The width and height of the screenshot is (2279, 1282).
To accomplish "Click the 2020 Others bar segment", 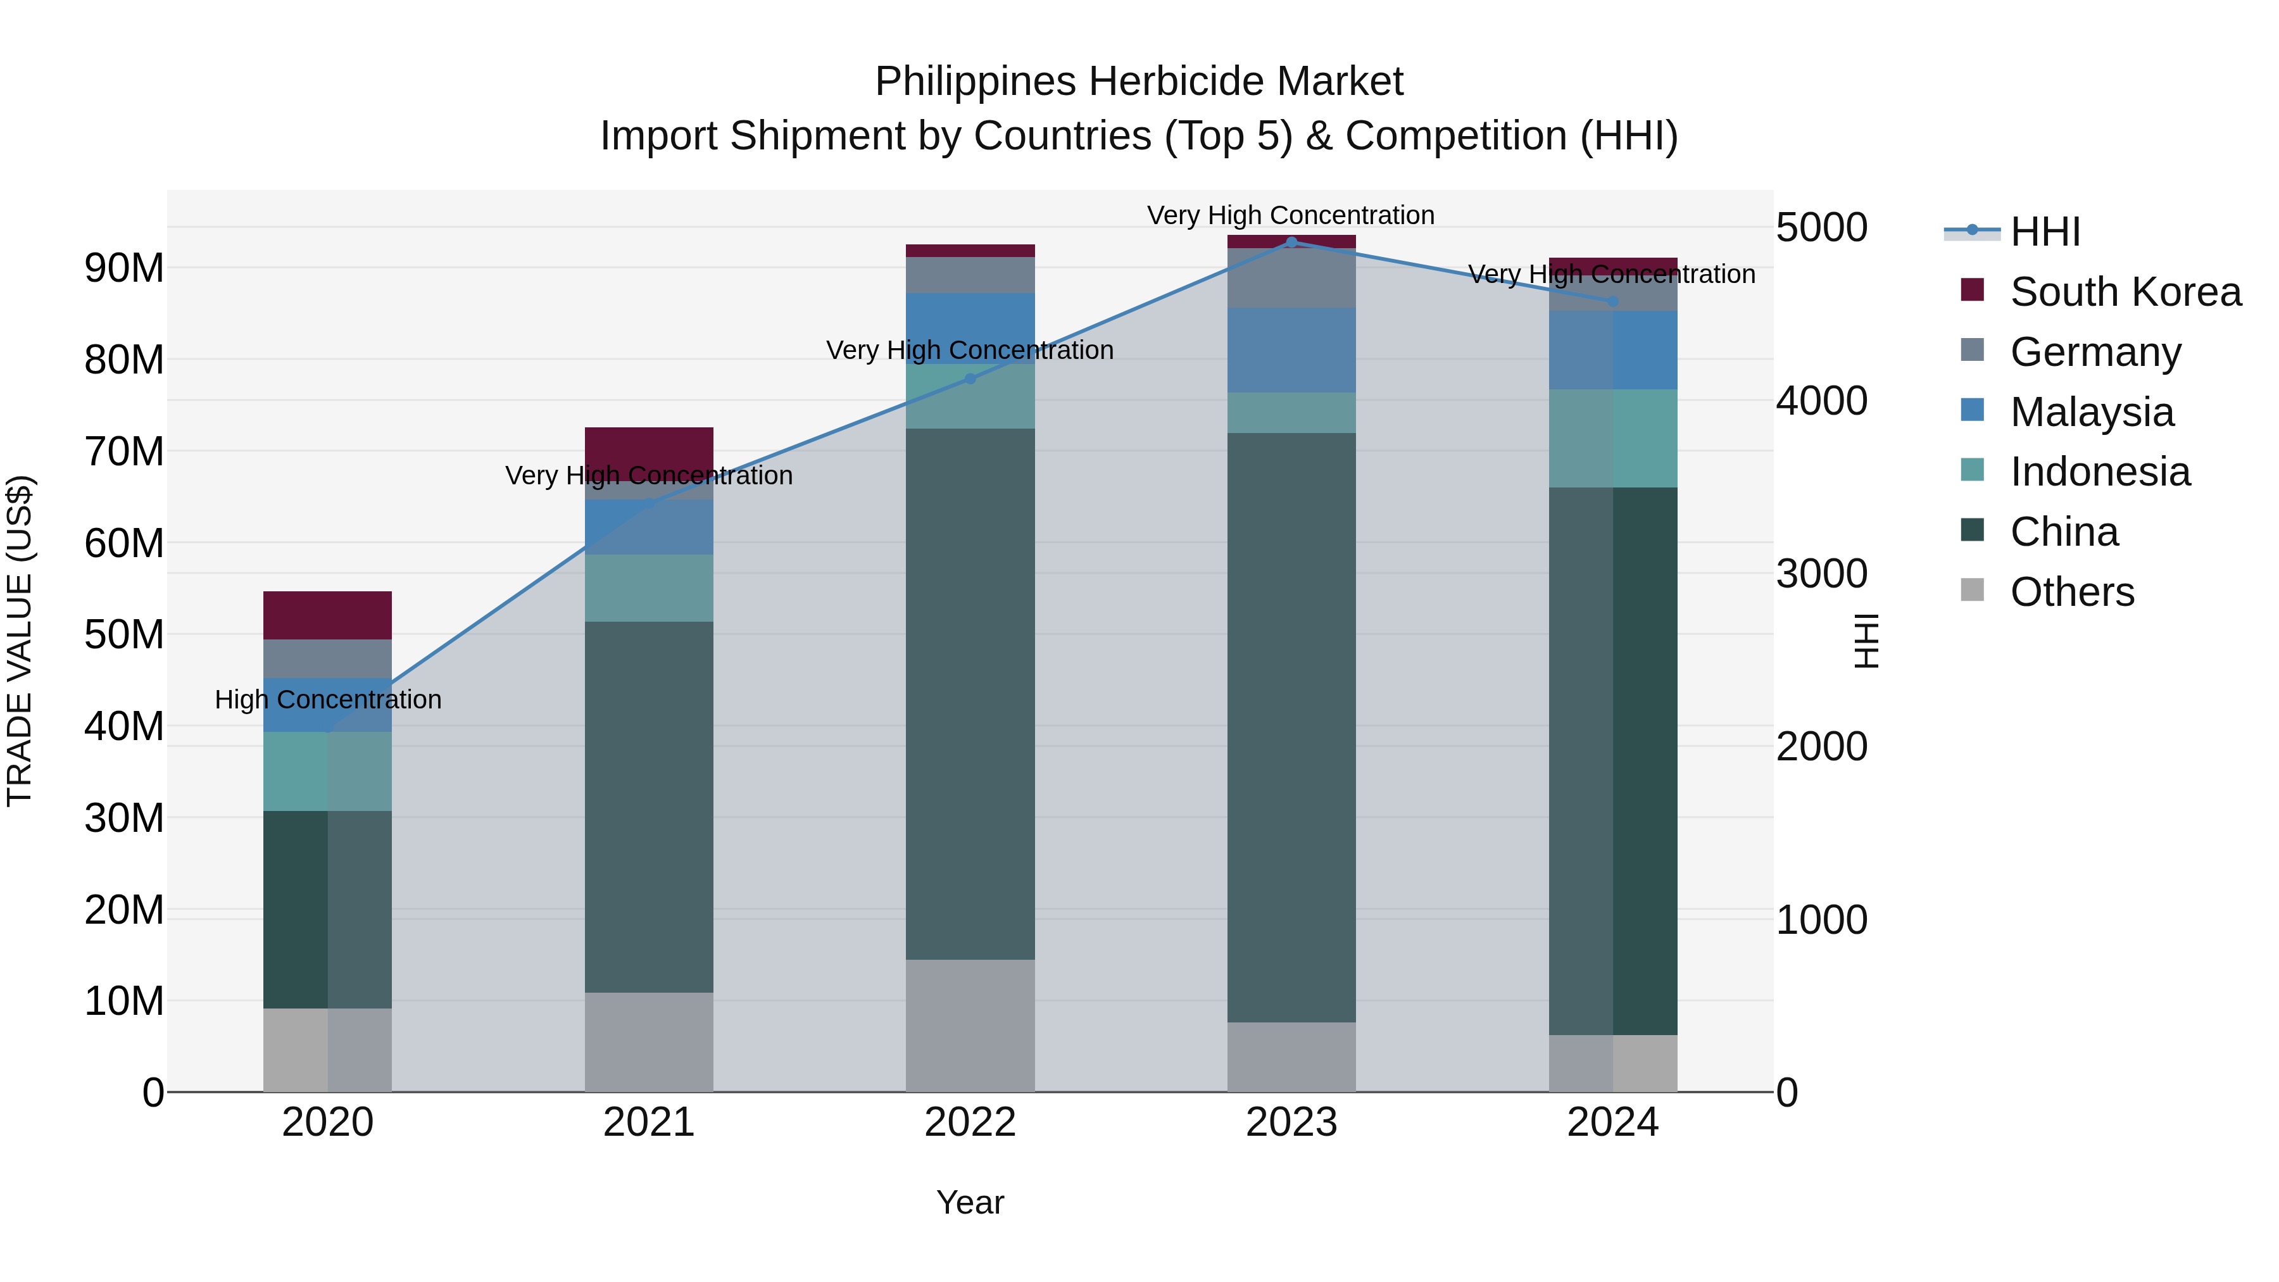I will coord(327,1050).
